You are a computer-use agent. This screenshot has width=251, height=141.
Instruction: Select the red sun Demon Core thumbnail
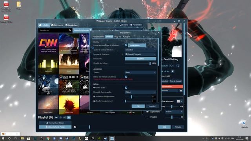tap(69, 105)
